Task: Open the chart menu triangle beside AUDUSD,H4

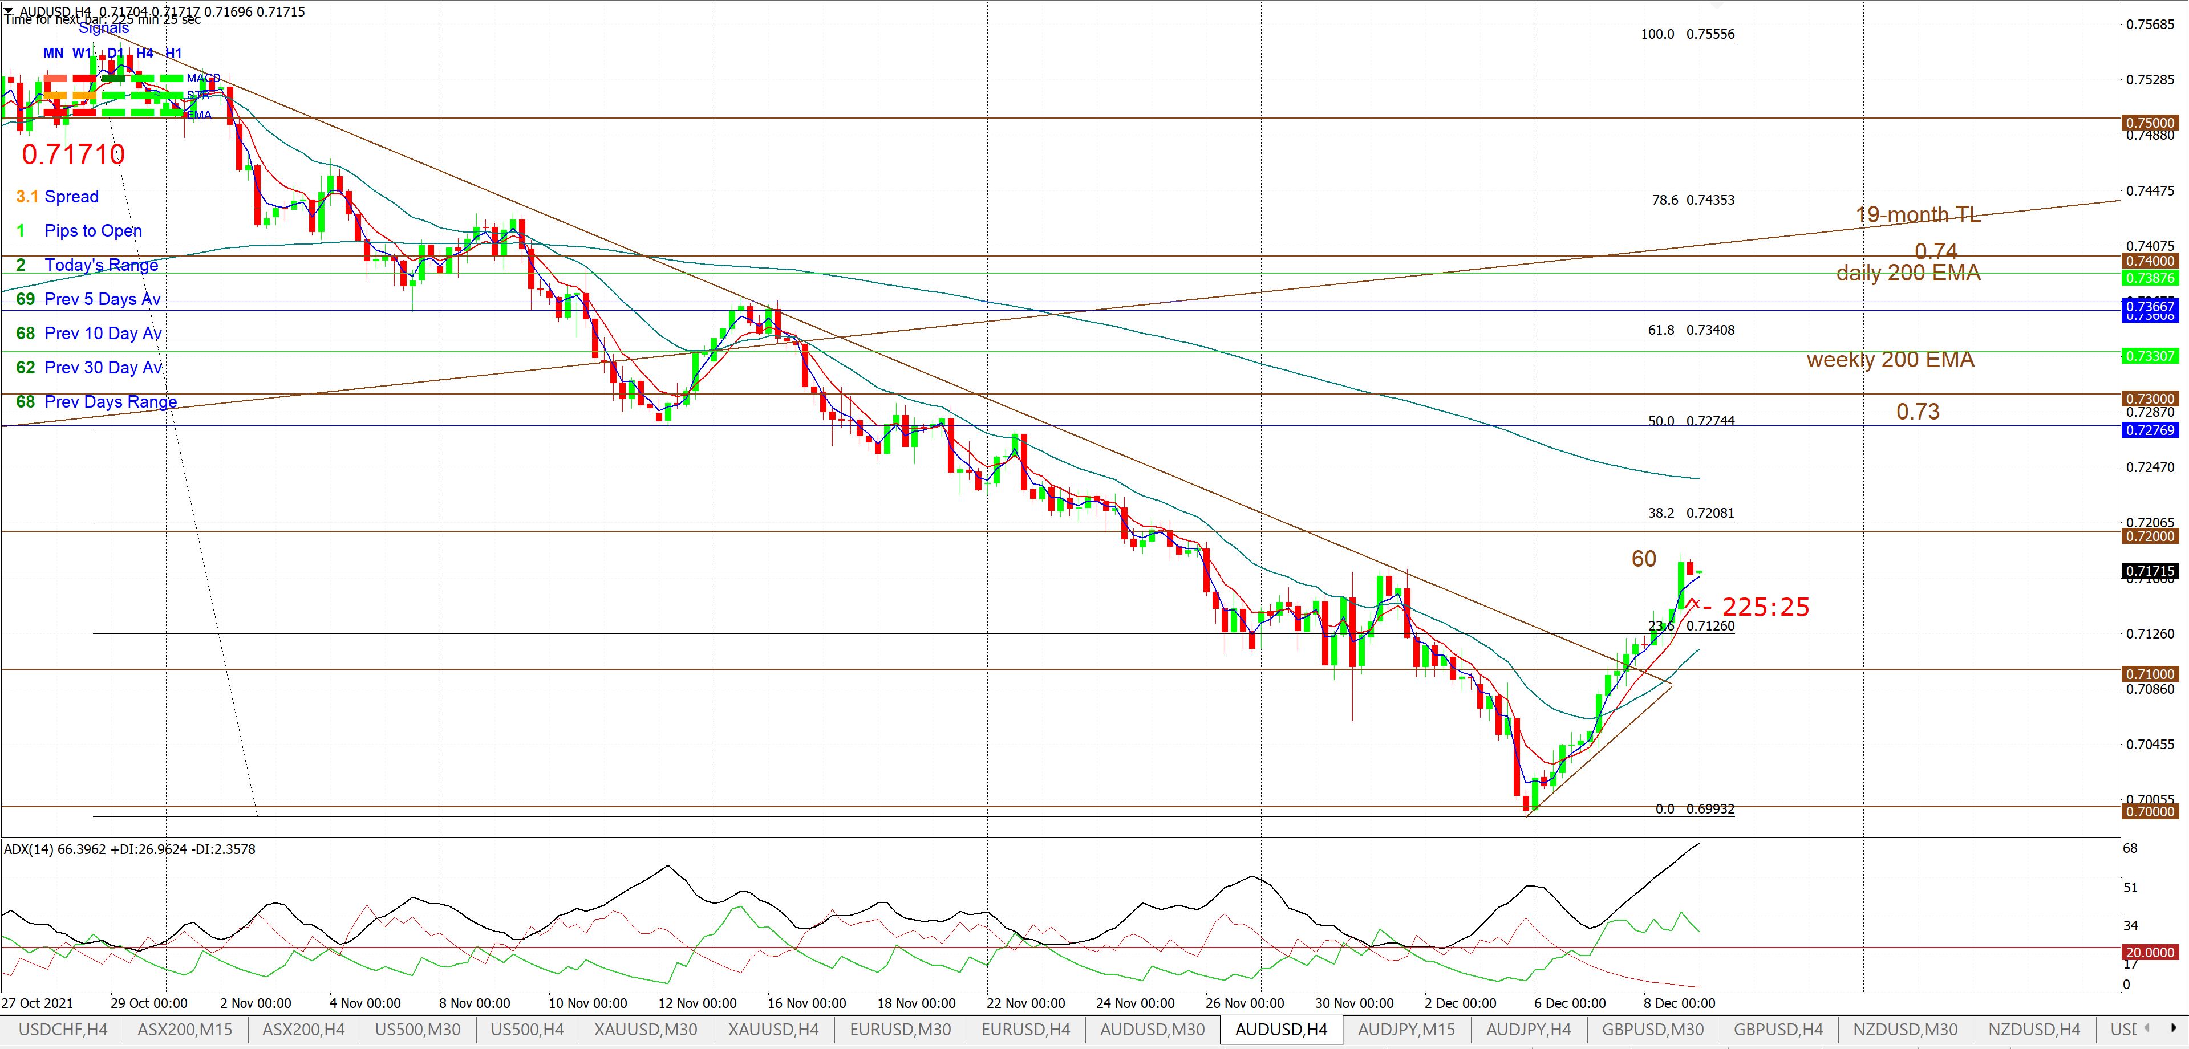Action: click(x=9, y=11)
